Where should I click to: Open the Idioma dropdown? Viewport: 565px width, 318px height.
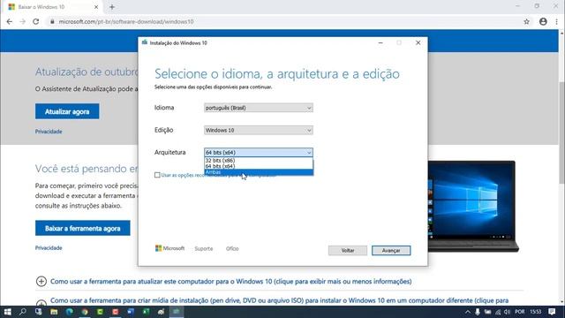259,108
